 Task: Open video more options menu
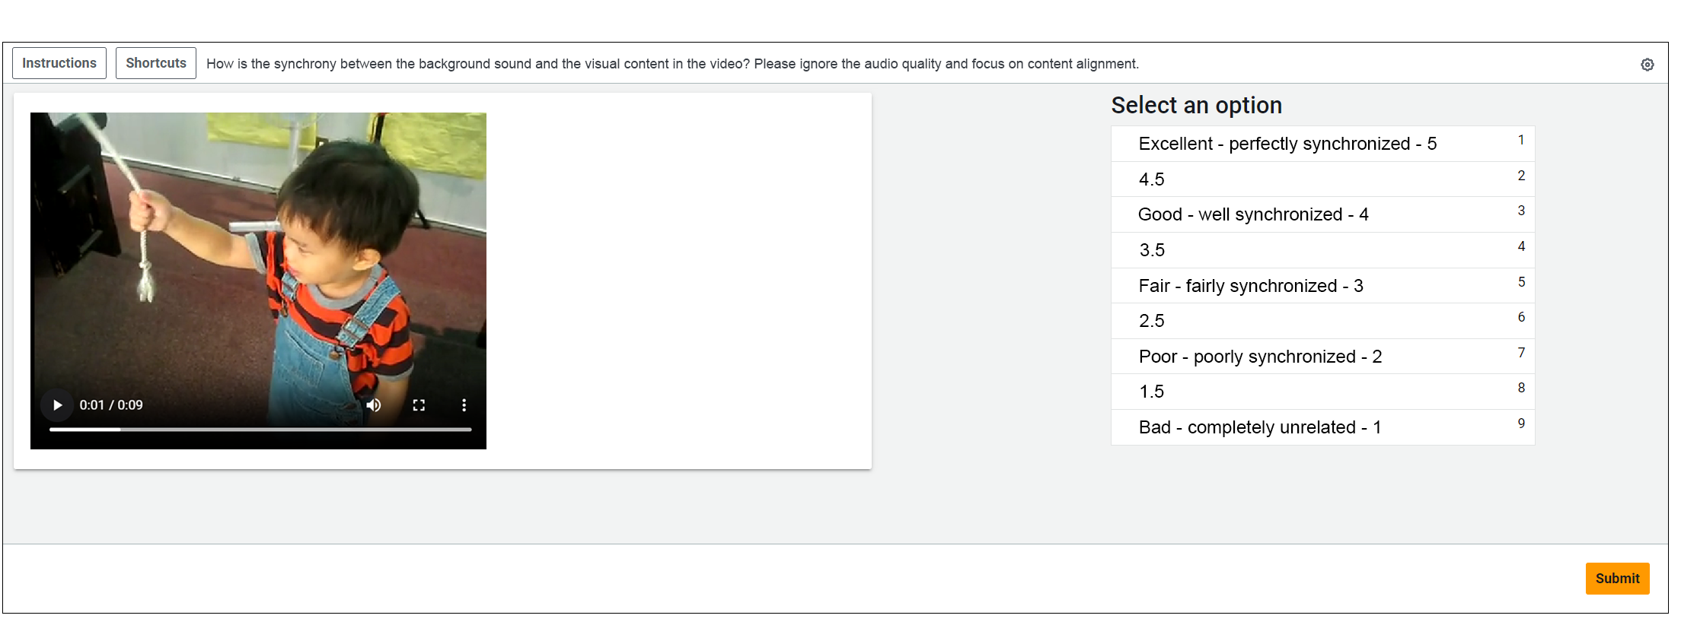[464, 405]
